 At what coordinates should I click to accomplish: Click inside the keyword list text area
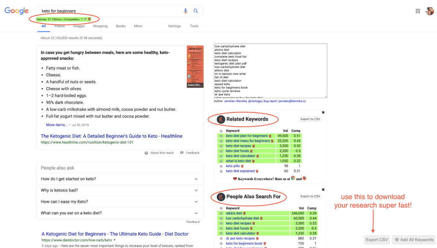[x=270, y=71]
